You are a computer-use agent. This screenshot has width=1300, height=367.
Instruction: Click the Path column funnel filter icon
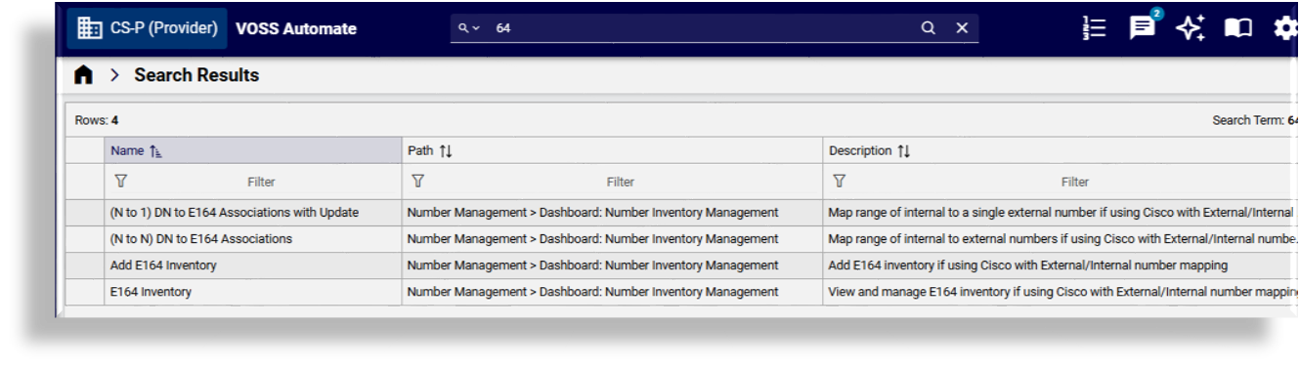[418, 181]
